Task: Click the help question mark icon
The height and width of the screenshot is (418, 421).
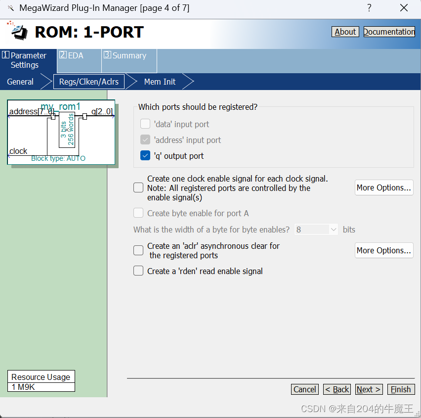Action: (x=369, y=8)
